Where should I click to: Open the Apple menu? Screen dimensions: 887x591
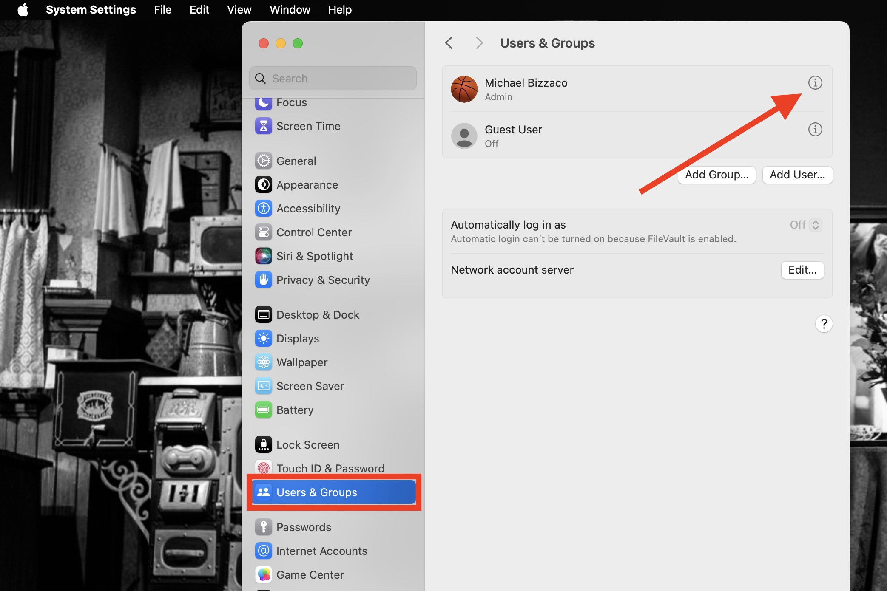(x=23, y=9)
